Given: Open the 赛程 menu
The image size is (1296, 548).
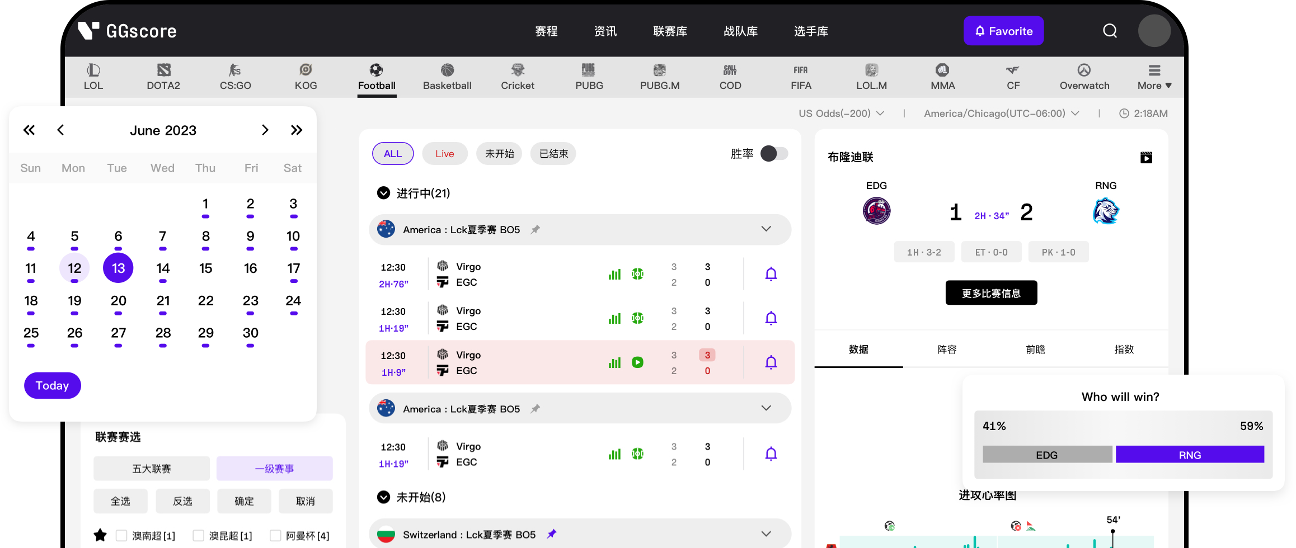Looking at the screenshot, I should [546, 31].
